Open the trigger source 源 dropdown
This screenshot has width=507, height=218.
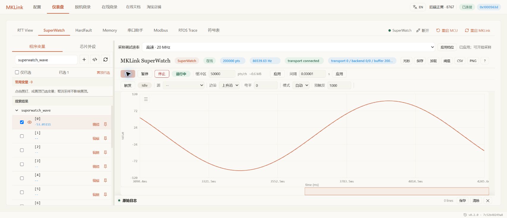(184, 85)
